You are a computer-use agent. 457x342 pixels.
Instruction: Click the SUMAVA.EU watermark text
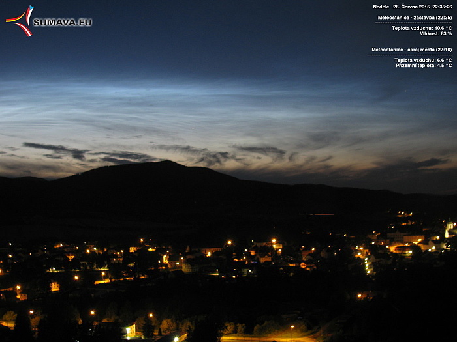(x=62, y=22)
